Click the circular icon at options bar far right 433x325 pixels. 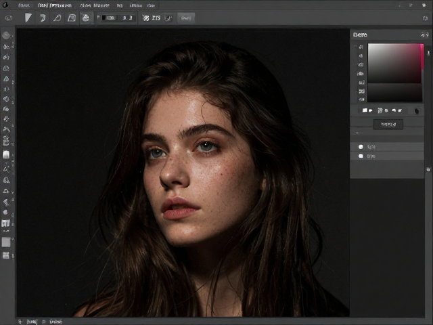coord(425,18)
